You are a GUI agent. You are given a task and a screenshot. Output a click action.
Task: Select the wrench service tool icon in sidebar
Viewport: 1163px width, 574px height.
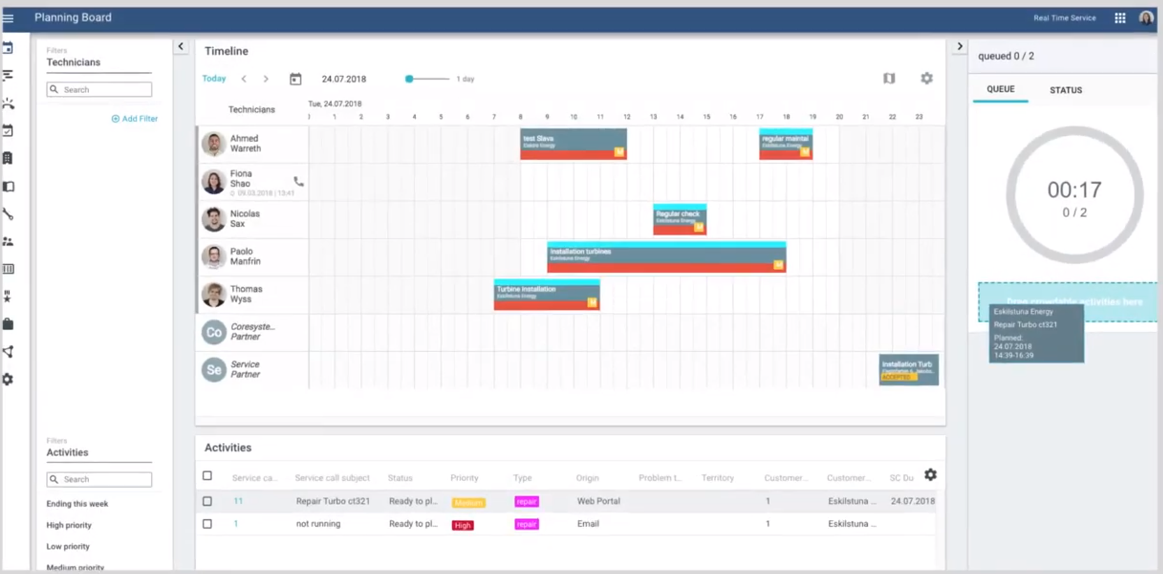click(x=8, y=215)
